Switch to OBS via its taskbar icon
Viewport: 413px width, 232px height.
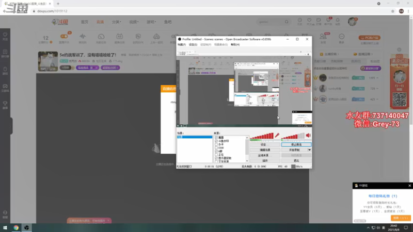pyautogui.click(x=27, y=227)
